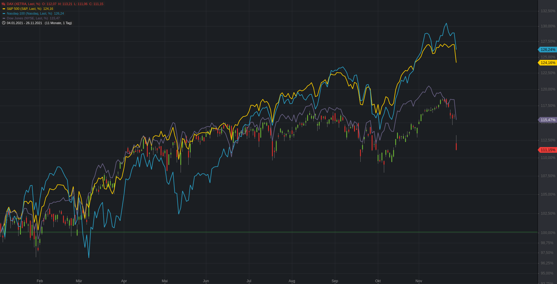Click the purple Dow Jones legend line marker
The image size is (557, 284).
(x=4, y=18)
